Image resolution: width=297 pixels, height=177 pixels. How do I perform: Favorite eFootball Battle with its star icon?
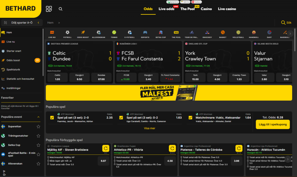click(39, 154)
